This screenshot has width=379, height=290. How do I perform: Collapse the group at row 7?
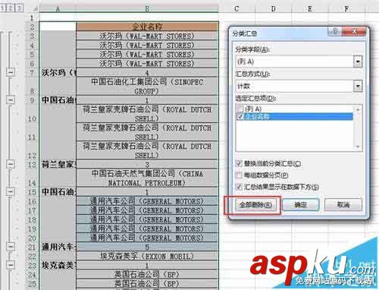(11, 72)
